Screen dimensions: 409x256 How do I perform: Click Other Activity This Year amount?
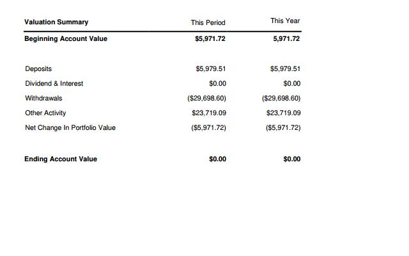click(284, 113)
